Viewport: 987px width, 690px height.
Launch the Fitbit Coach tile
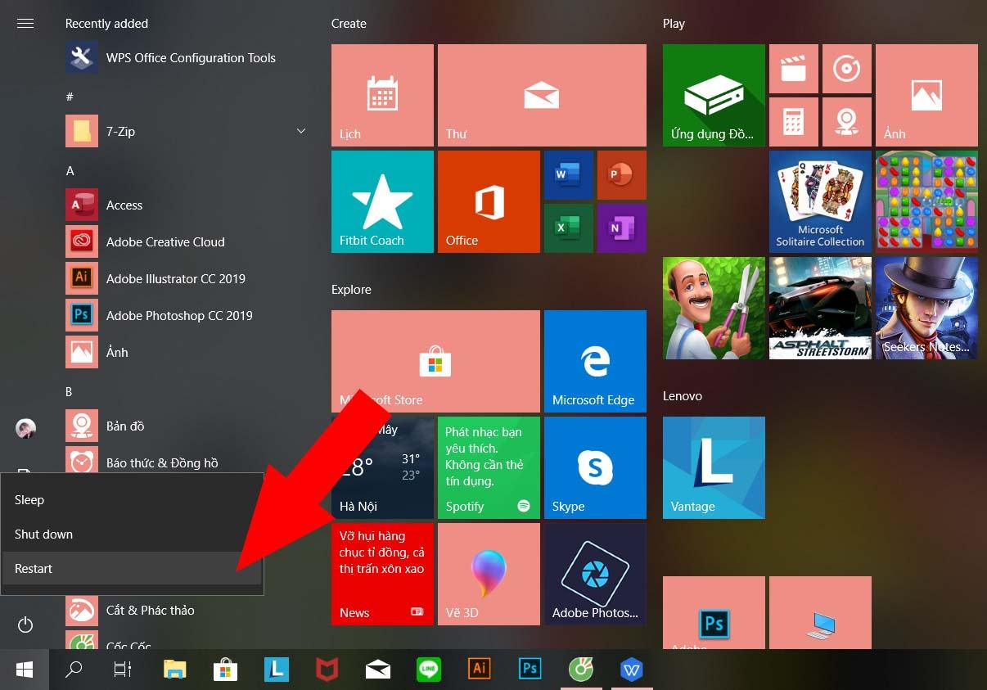click(382, 201)
